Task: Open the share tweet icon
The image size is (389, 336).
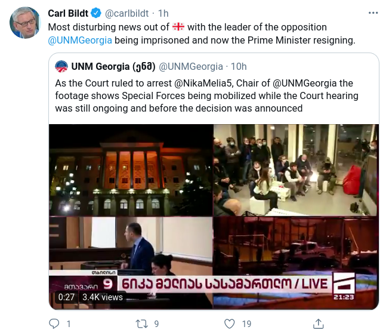Action: click(317, 323)
